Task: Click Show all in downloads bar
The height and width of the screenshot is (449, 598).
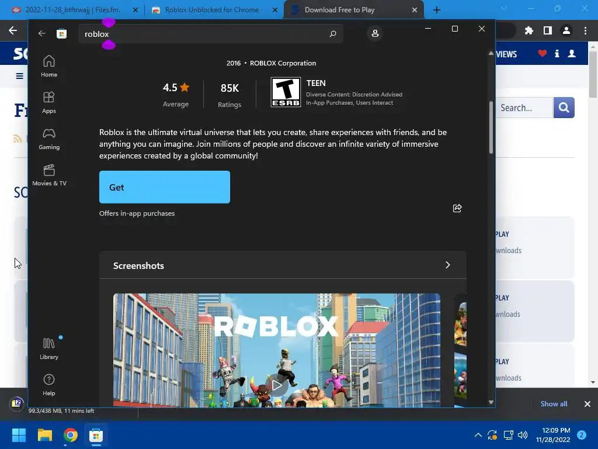Action: pyautogui.click(x=554, y=403)
